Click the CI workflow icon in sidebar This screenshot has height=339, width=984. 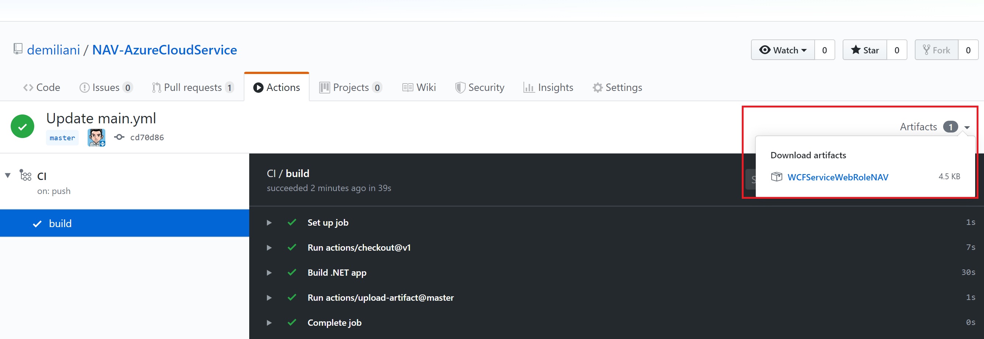pyautogui.click(x=26, y=175)
